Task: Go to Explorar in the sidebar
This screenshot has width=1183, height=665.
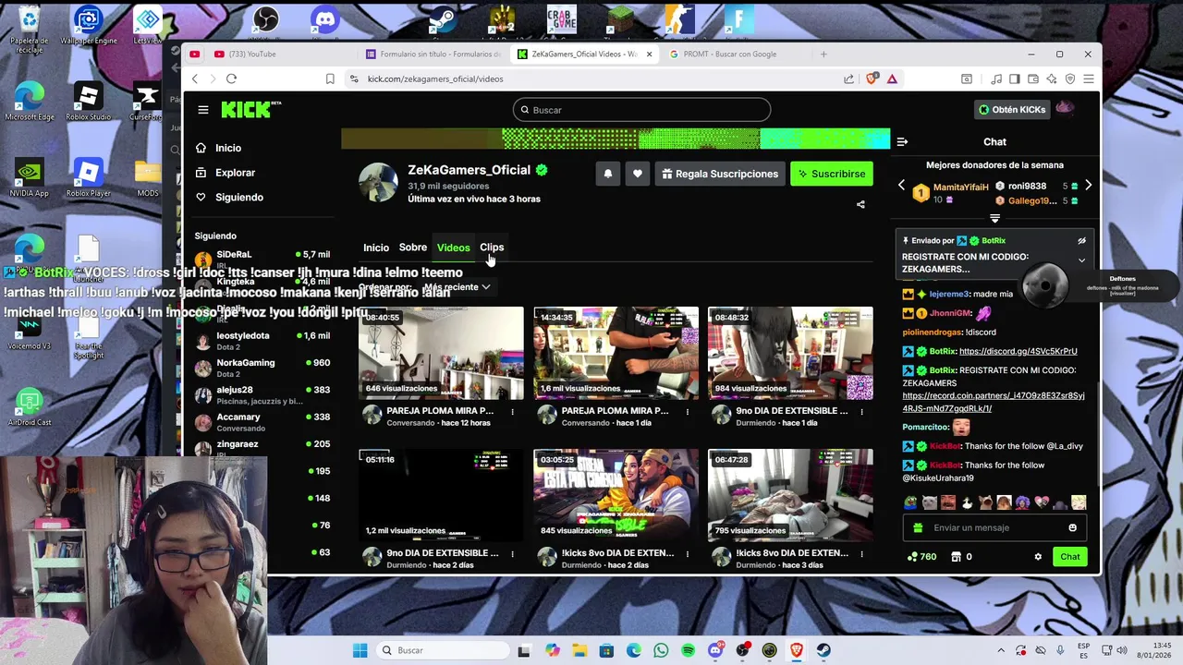Action: (x=226, y=173)
